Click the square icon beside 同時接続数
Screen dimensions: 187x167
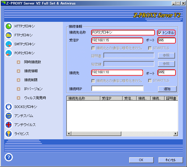pos(18,62)
